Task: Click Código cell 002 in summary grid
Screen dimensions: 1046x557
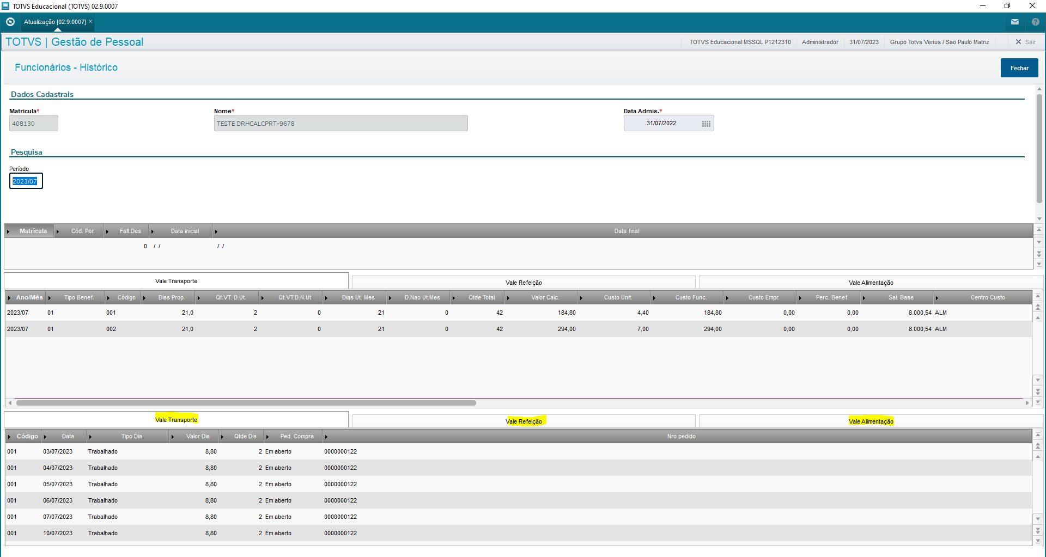Action: point(111,329)
